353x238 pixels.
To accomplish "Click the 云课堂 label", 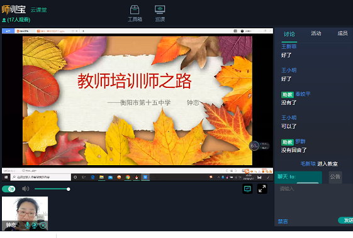I will pos(38,10).
